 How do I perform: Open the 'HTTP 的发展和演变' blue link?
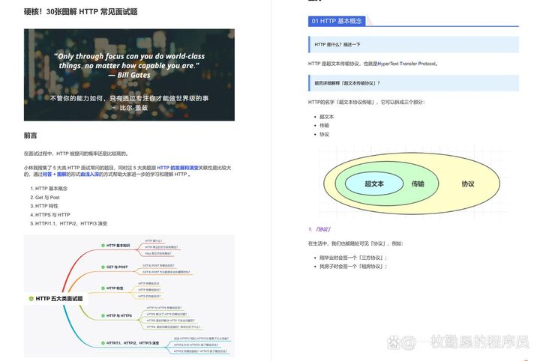[178, 168]
